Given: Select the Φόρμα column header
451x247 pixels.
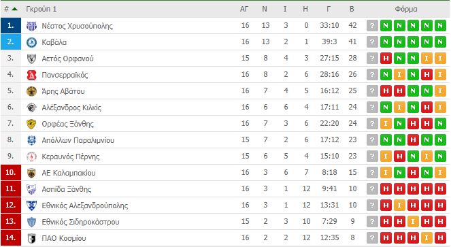Looking at the screenshot, I should click(x=406, y=10).
